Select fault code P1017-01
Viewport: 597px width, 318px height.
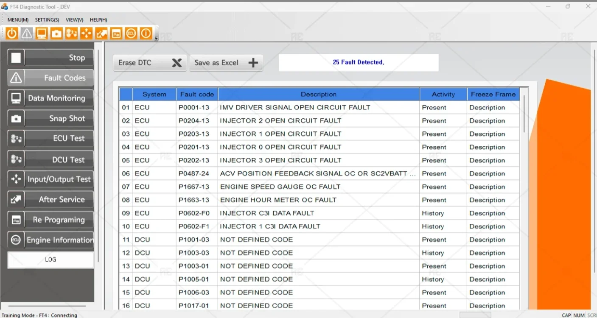click(194, 306)
